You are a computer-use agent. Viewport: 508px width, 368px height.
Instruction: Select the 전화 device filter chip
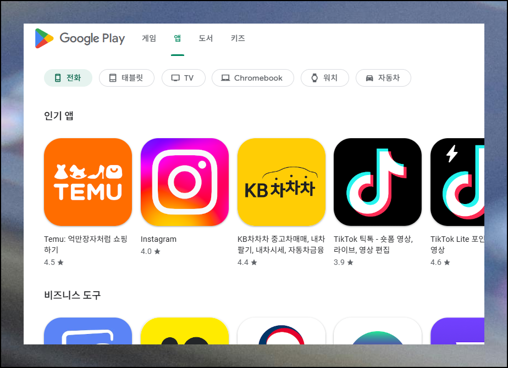[68, 78]
